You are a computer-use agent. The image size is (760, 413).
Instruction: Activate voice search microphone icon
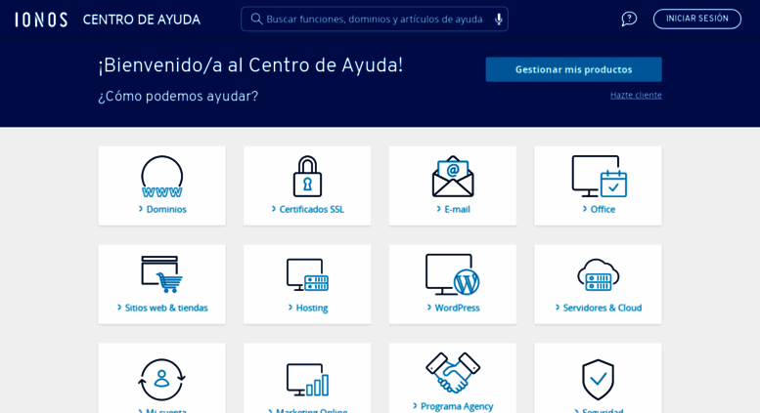pos(498,20)
